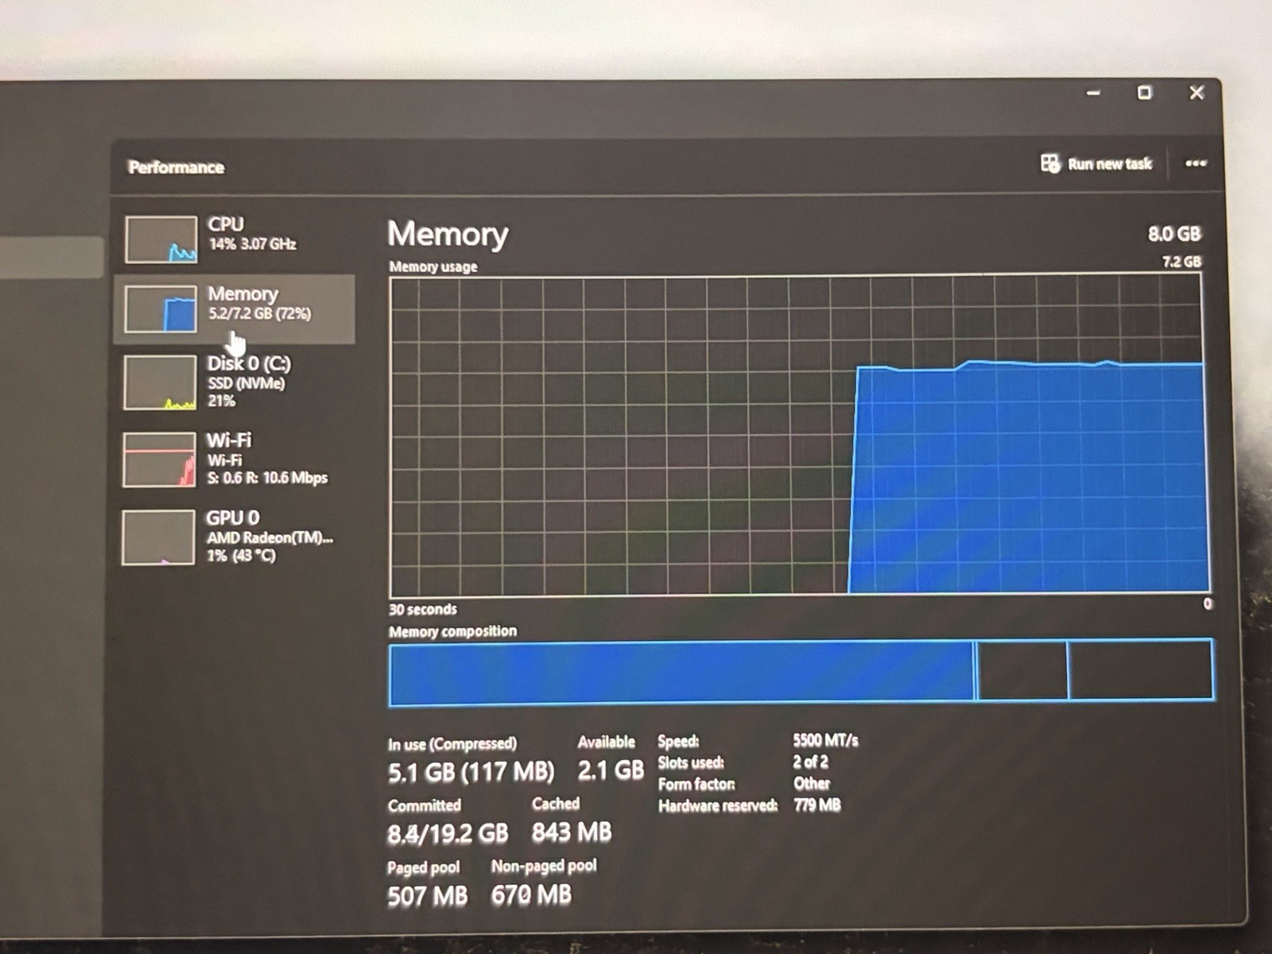This screenshot has width=1272, height=954.
Task: Click the Performance page heading
Action: pyautogui.click(x=176, y=167)
